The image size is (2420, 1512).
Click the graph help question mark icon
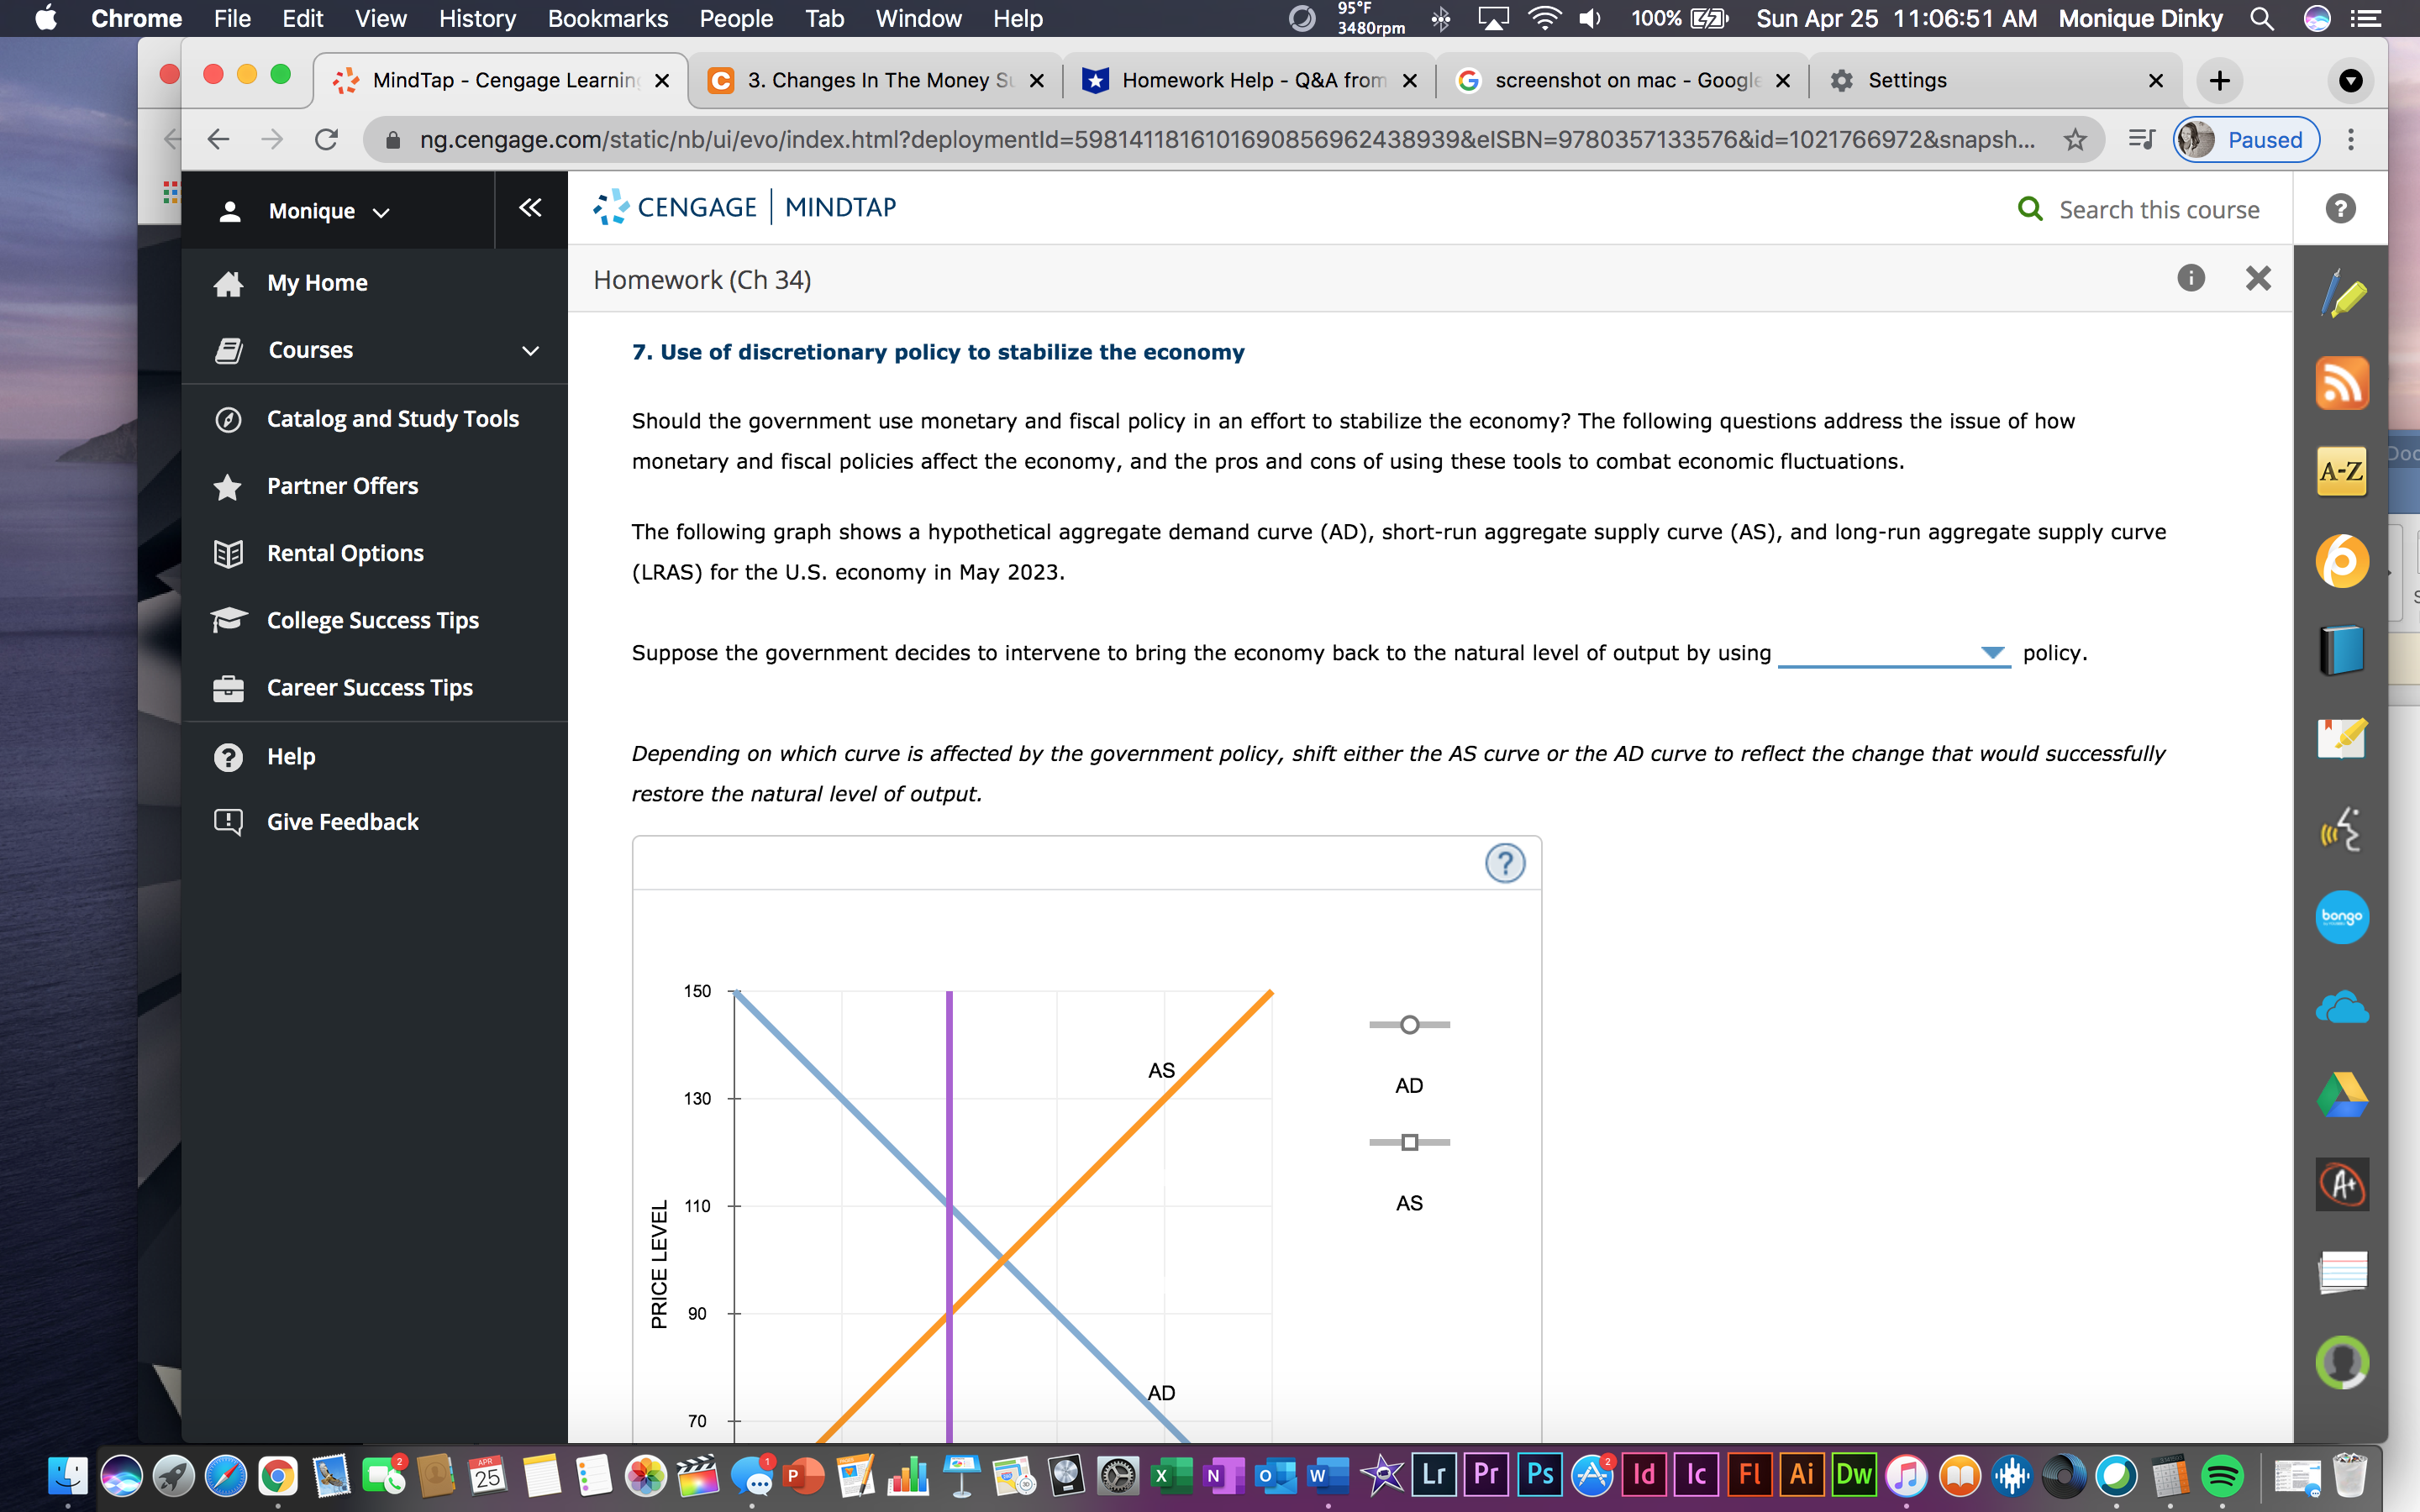[x=1504, y=863]
